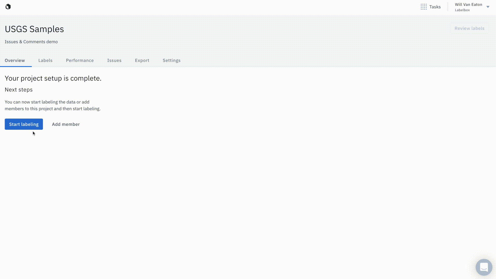The width and height of the screenshot is (496, 279).
Task: Open the Performance tab
Action: click(80, 60)
